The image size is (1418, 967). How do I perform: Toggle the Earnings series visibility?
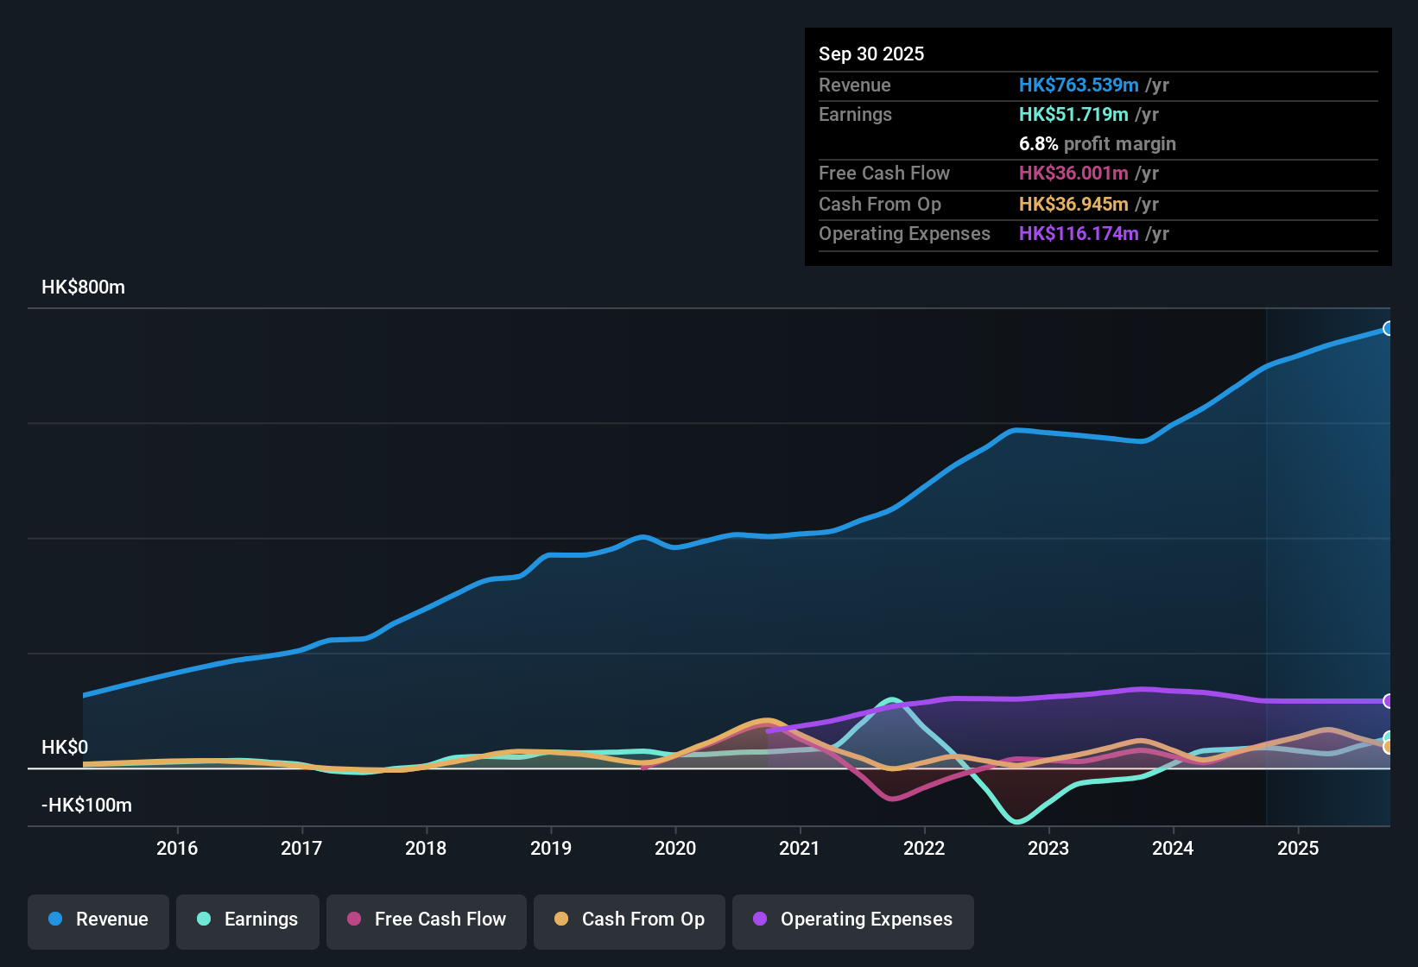pyautogui.click(x=248, y=920)
